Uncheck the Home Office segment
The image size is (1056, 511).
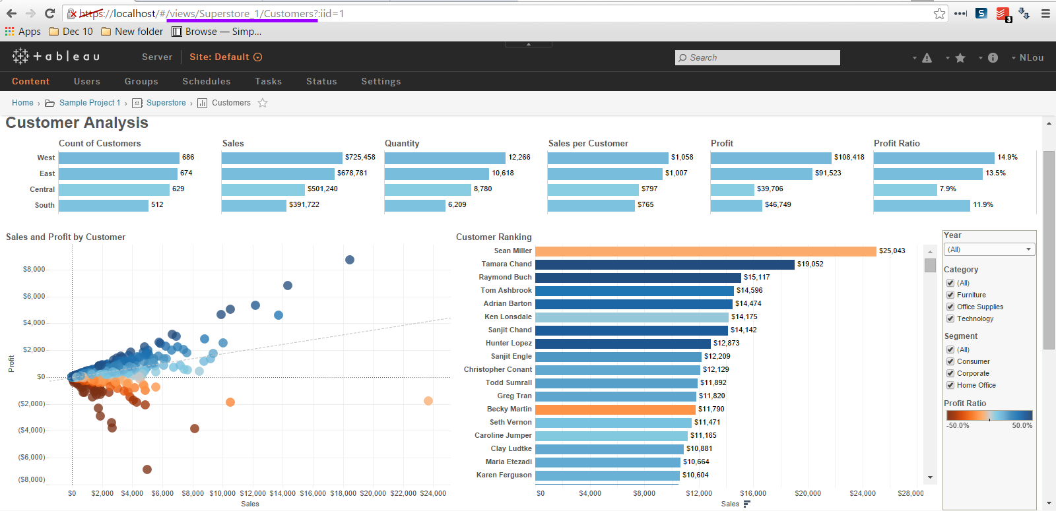[950, 386]
